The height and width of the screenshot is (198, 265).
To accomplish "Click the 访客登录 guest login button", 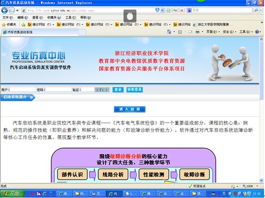I will (134, 90).
